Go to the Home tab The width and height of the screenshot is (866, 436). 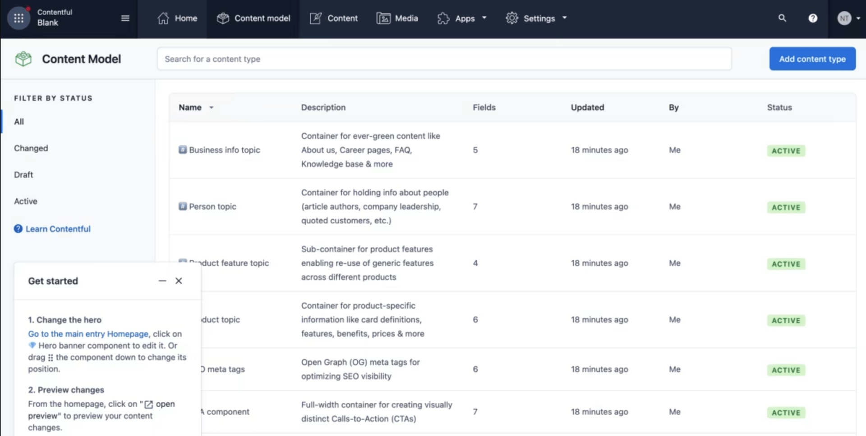point(177,18)
